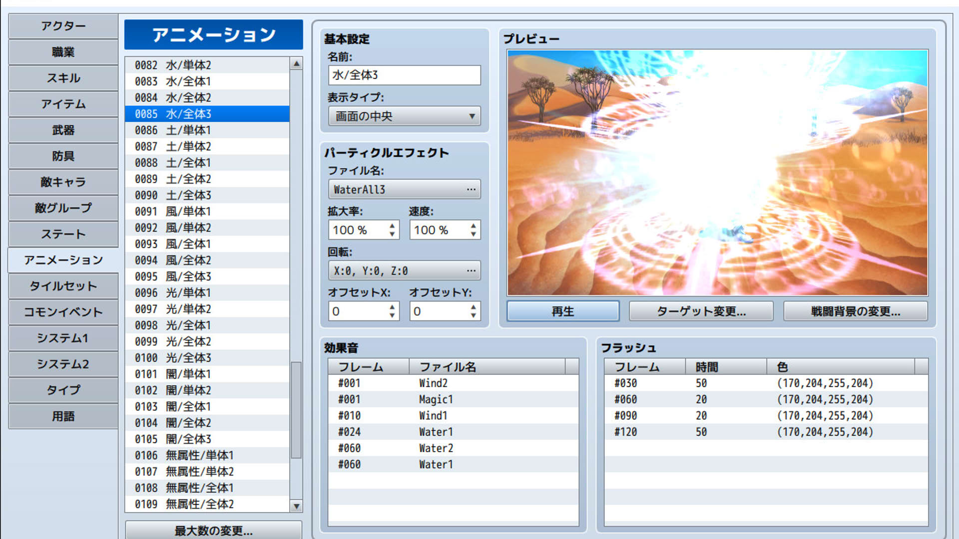Decrease the 拡大率 value with down arrow
The width and height of the screenshot is (959, 539).
point(392,235)
